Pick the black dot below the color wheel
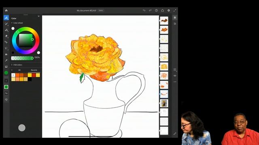Viewport: 259px width, 145px height. pos(13,53)
